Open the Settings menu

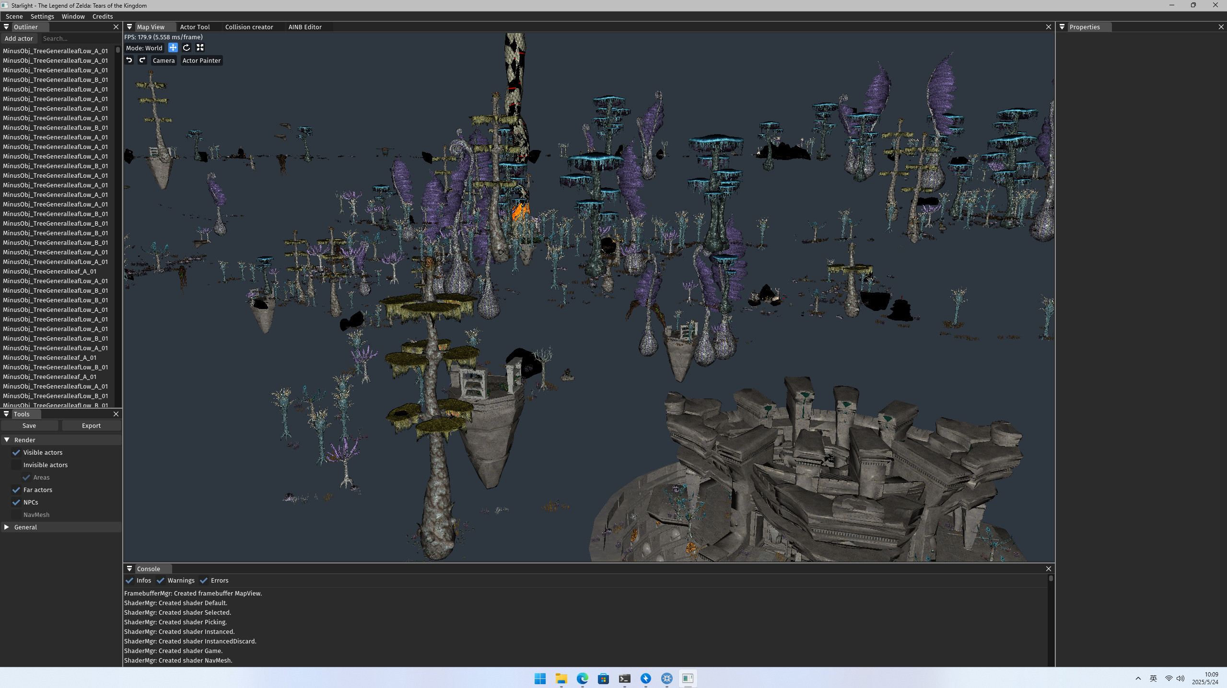click(42, 16)
